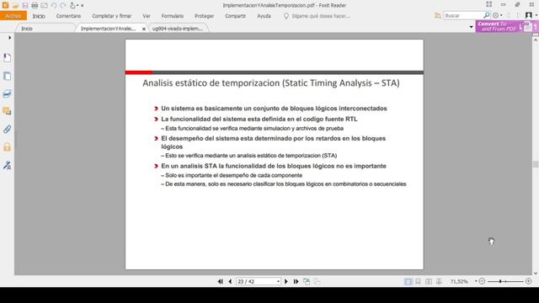Select continuous facing view mode icon
The image size is (539, 303).
click(439, 281)
